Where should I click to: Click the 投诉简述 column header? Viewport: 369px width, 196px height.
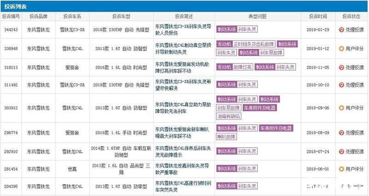184,17
